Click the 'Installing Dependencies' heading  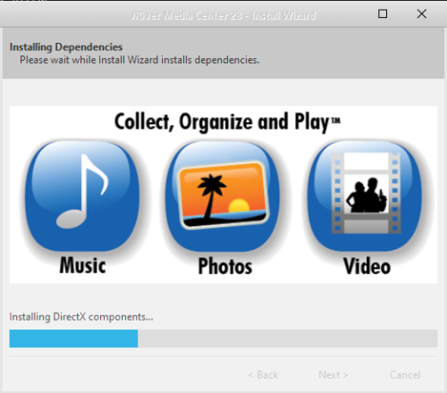(x=66, y=47)
